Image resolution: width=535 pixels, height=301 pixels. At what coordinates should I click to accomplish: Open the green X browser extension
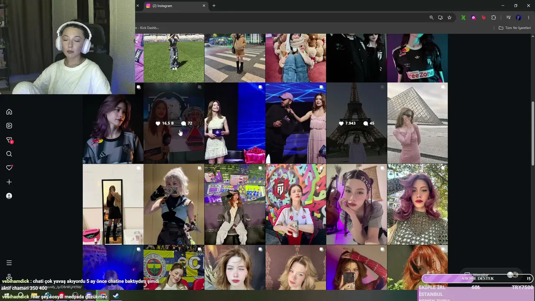(x=463, y=18)
